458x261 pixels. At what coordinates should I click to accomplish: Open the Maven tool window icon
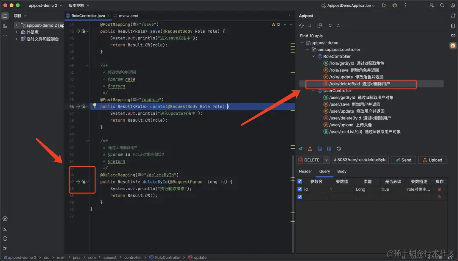453,36
